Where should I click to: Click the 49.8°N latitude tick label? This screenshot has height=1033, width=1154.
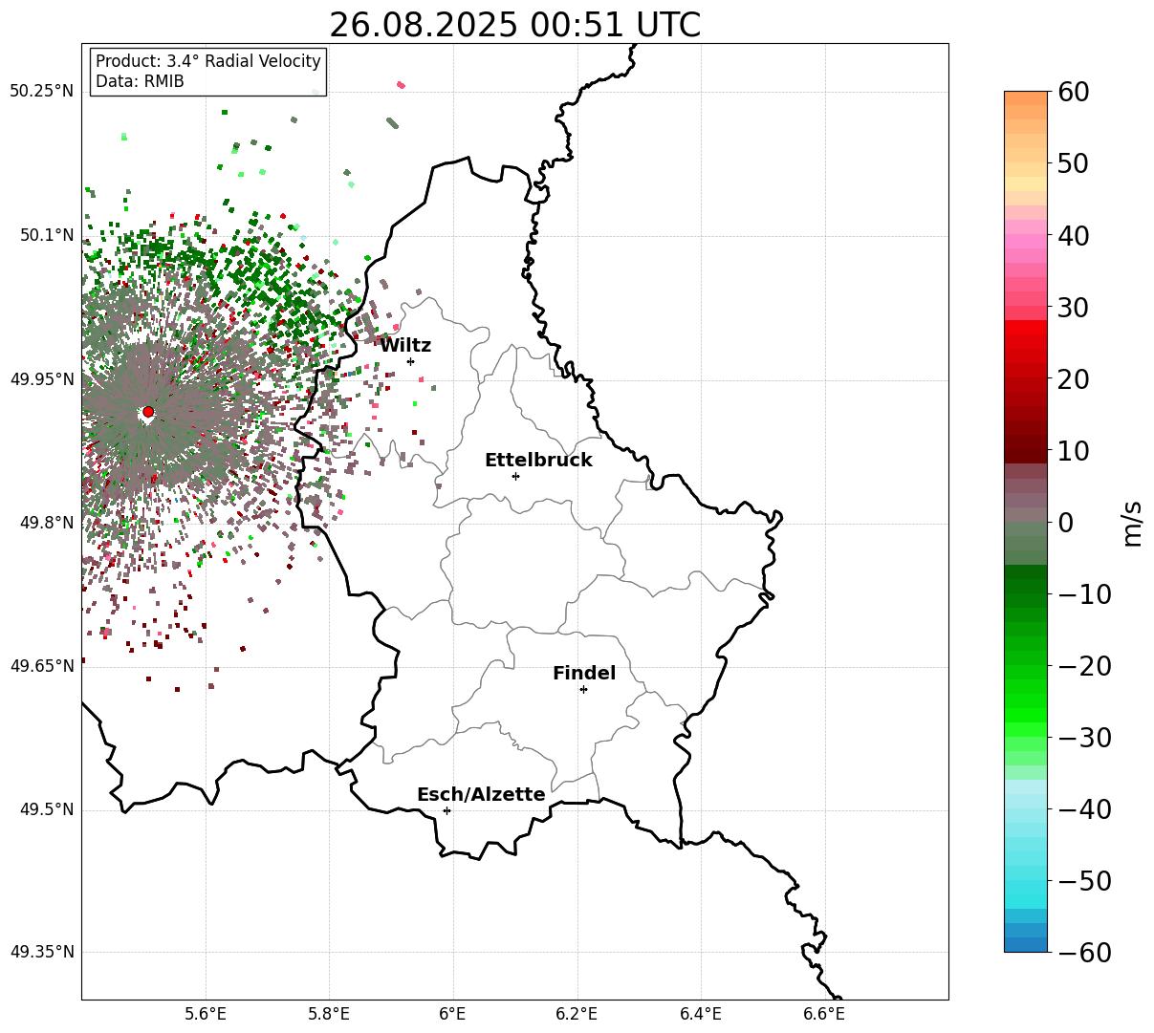point(46,523)
